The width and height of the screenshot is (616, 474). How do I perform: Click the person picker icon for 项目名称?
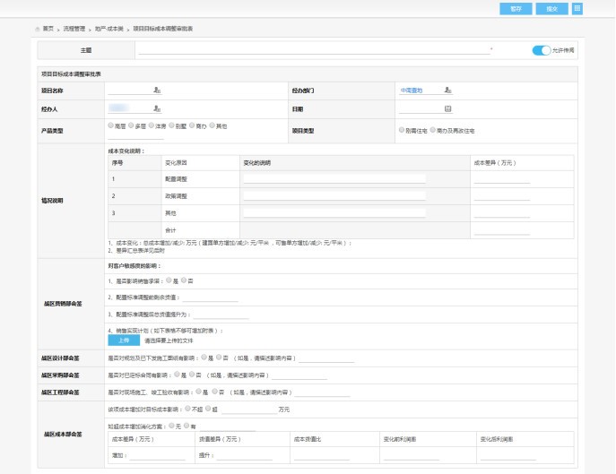157,90
